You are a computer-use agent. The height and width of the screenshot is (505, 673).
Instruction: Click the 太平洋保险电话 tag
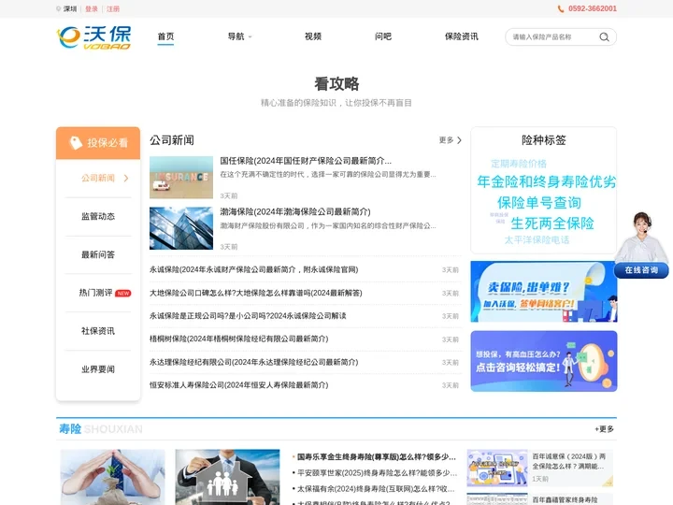click(x=537, y=240)
